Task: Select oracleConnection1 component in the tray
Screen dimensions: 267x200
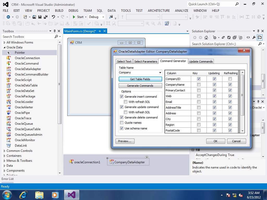Action: pos(85,162)
